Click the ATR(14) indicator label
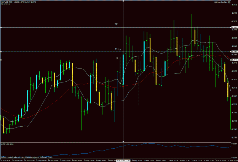Viewport: 238px width, 162px height. coord(7,144)
